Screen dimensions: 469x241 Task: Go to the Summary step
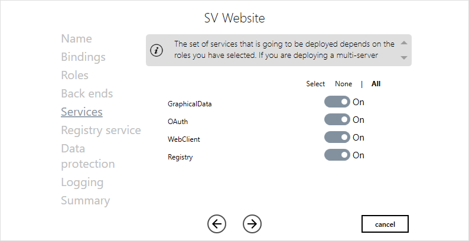[x=85, y=201]
